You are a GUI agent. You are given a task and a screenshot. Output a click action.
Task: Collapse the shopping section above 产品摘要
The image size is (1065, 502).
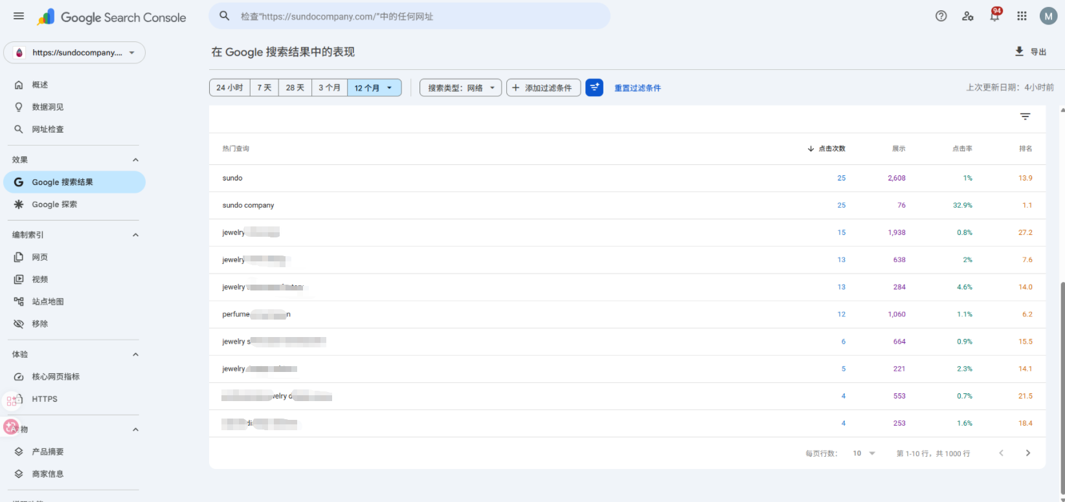(x=135, y=430)
